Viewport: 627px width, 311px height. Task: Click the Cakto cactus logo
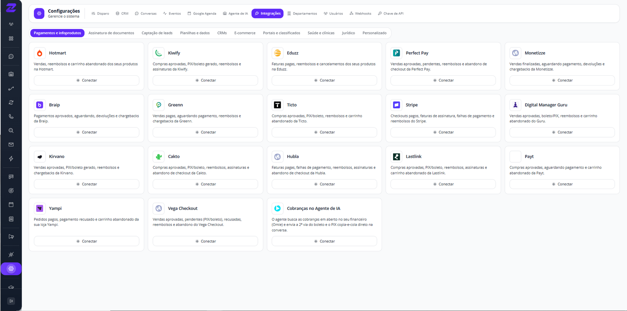(x=159, y=156)
